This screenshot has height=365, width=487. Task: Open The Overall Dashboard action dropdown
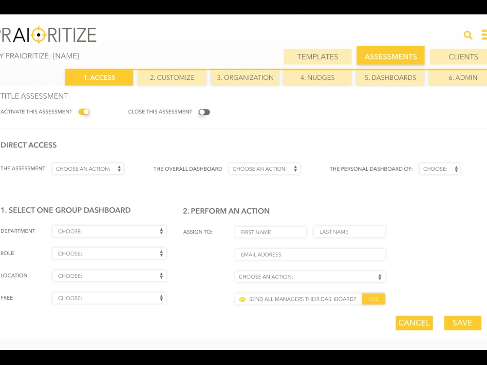click(264, 169)
